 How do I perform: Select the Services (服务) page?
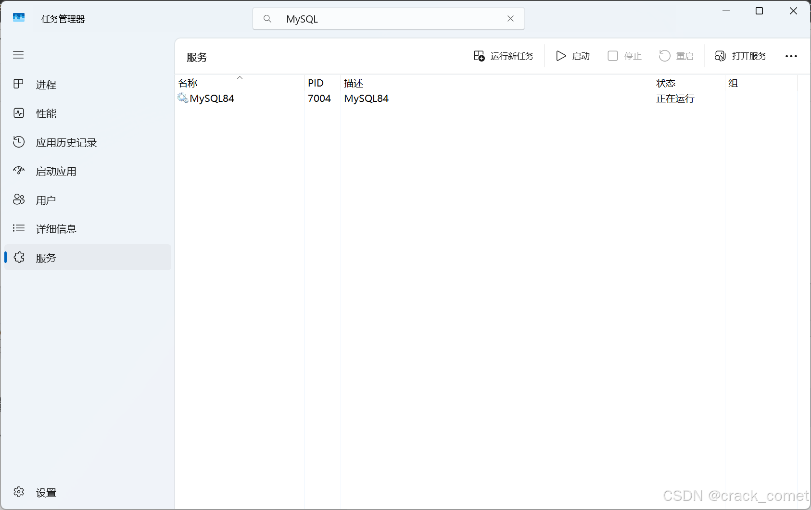[88, 258]
